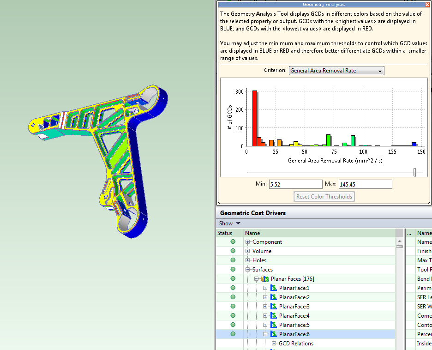432x350 pixels.
Task: Collapse the Surfaces tree node
Action: [248, 270]
